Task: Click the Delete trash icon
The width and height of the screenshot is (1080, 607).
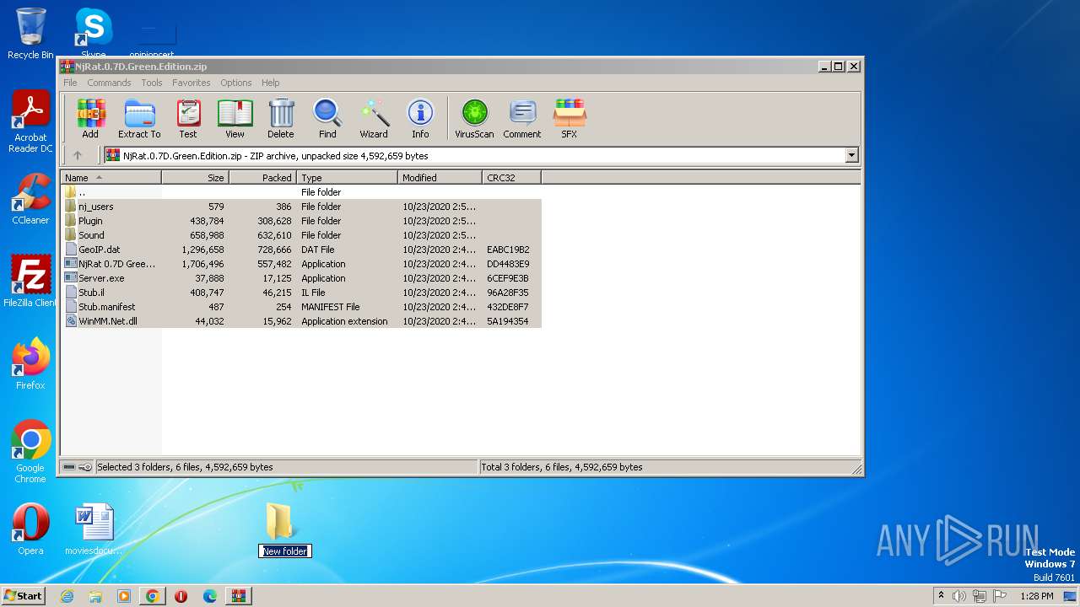Action: coord(281,119)
